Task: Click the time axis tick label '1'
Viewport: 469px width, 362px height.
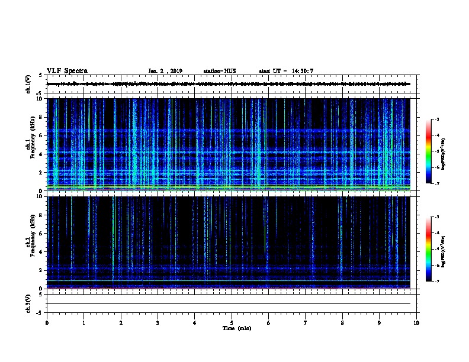Action: tap(83, 323)
